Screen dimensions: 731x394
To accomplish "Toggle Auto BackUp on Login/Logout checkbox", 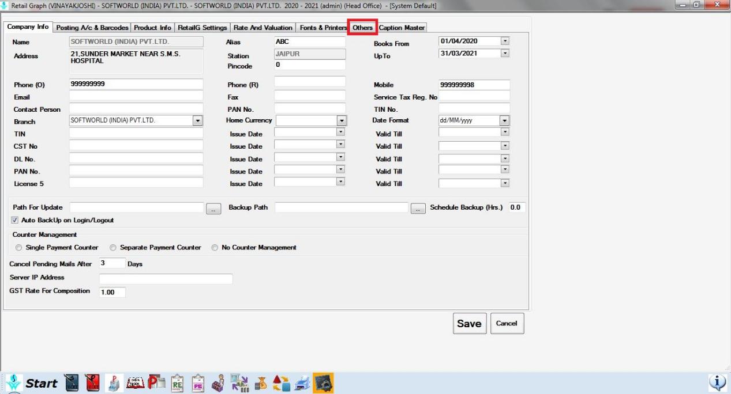I will tap(15, 220).
